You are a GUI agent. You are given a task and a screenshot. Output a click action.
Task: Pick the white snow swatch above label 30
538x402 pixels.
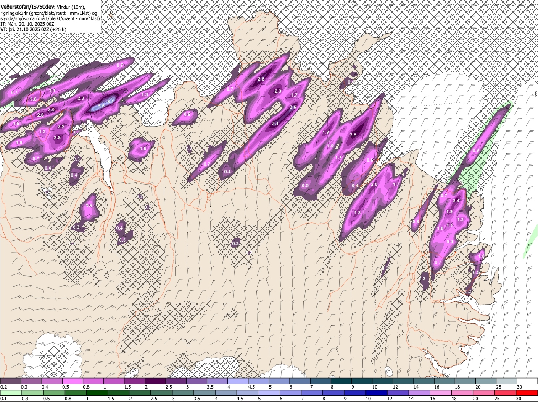pos(527,381)
